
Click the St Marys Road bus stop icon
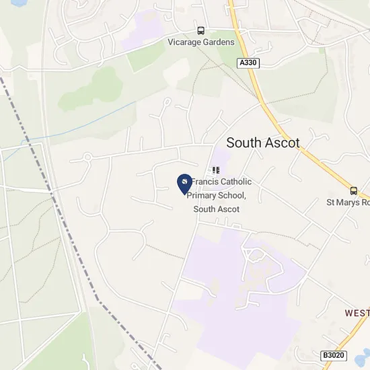[353, 190]
